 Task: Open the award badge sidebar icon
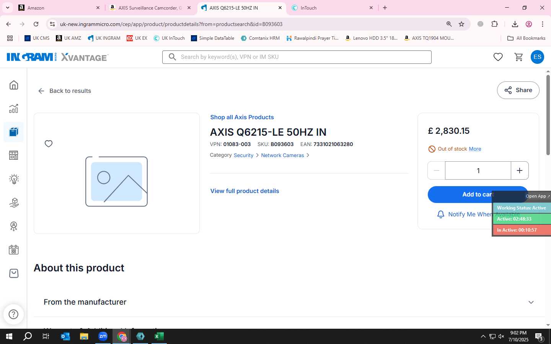pos(14,226)
